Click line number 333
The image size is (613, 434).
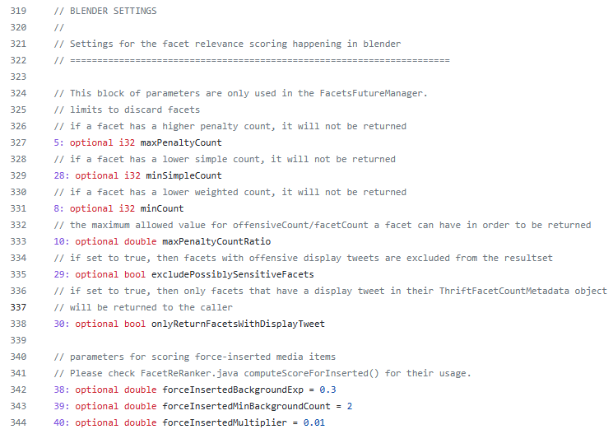pos(18,241)
